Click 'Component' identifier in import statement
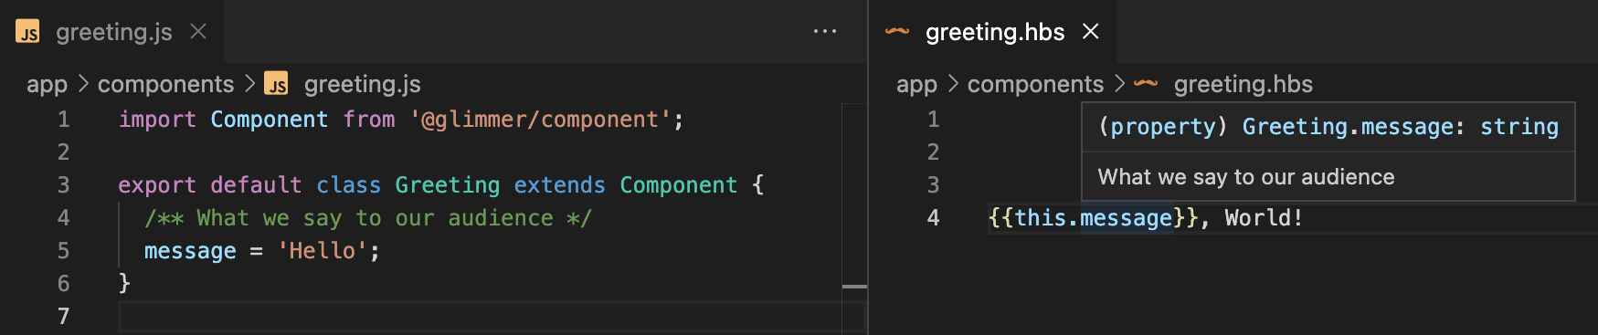1598x335 pixels. click(x=270, y=120)
